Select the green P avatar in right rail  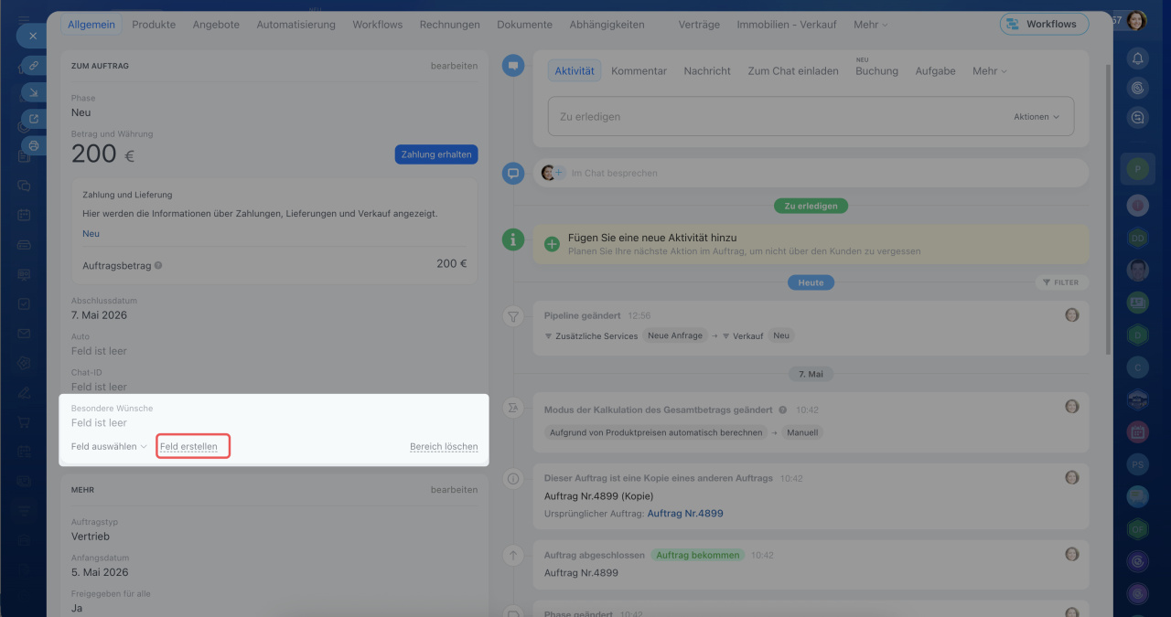click(1137, 169)
